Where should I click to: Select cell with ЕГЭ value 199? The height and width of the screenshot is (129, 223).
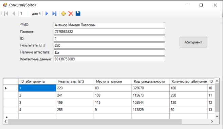click(75, 103)
